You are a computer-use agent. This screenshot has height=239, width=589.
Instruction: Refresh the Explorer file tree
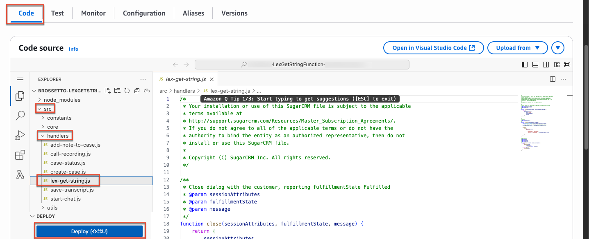pyautogui.click(x=127, y=91)
